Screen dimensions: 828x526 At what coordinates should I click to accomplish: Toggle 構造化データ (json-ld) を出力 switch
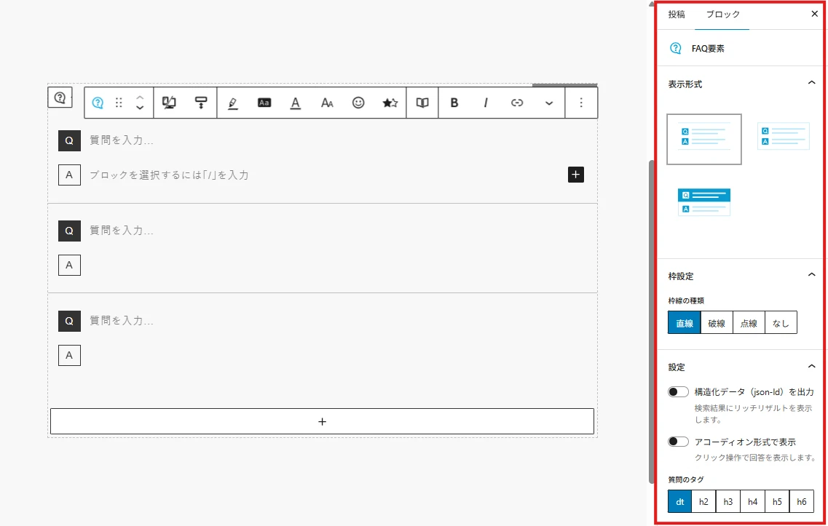click(678, 392)
